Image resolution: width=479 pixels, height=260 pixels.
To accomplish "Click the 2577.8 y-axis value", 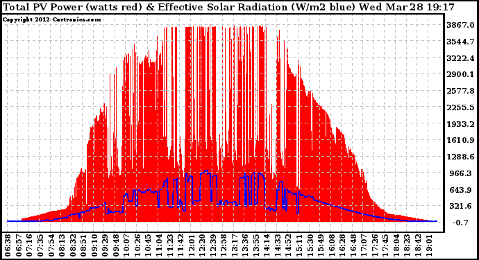I will 460,91.
